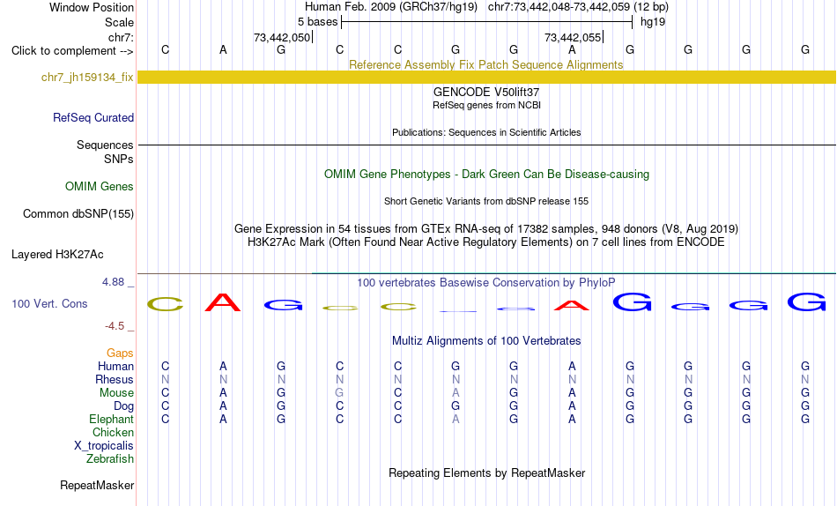This screenshot has width=837, height=506.
Task: Click the -4.5 PhyloP lower value
Action: pyautogui.click(x=115, y=326)
